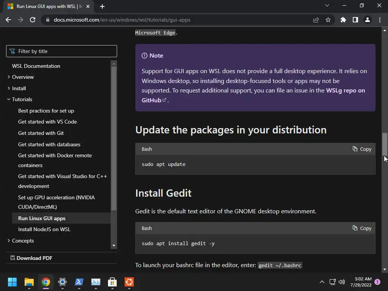Select Run Linux GUI apps in sidebar

click(61, 218)
